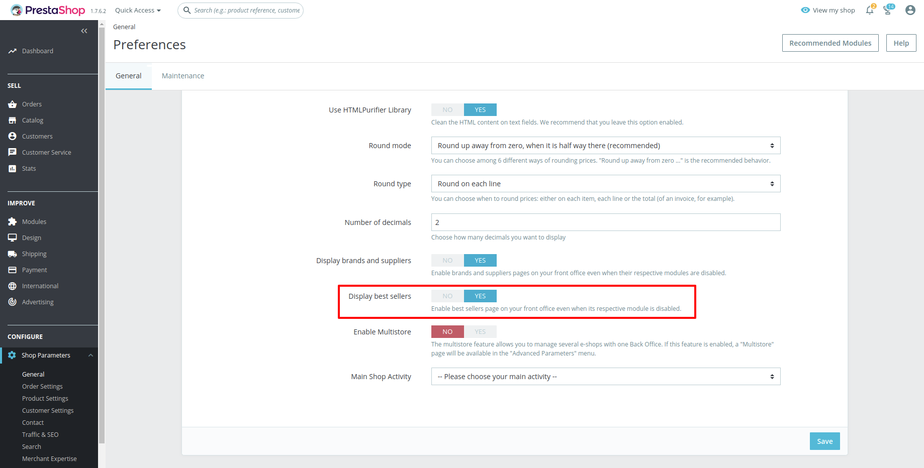Click the Save button

(x=824, y=441)
